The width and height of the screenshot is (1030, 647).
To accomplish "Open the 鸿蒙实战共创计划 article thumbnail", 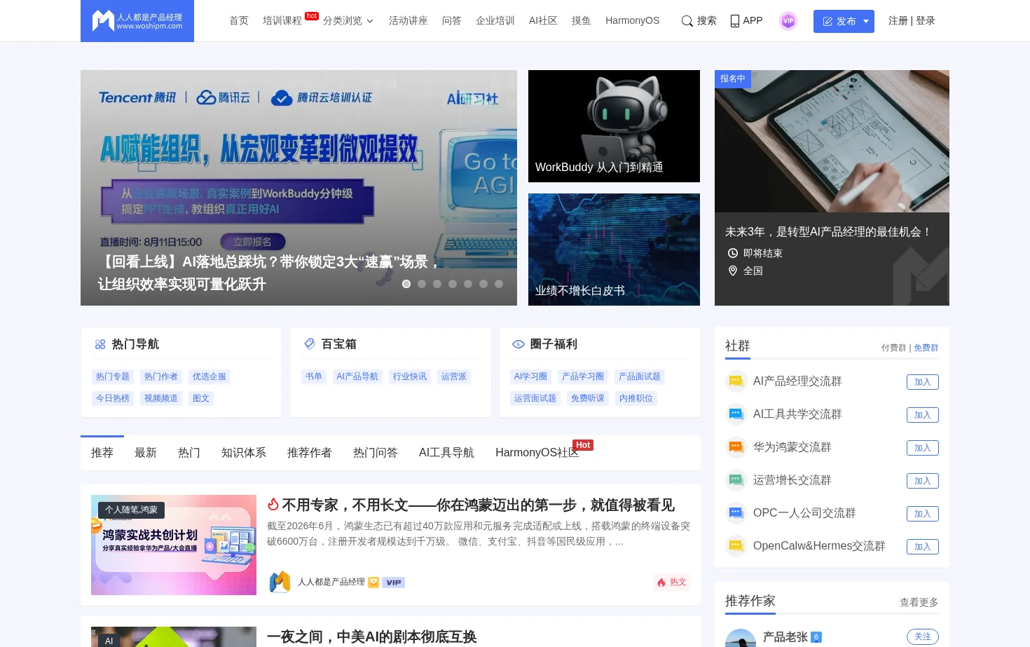I will point(174,545).
